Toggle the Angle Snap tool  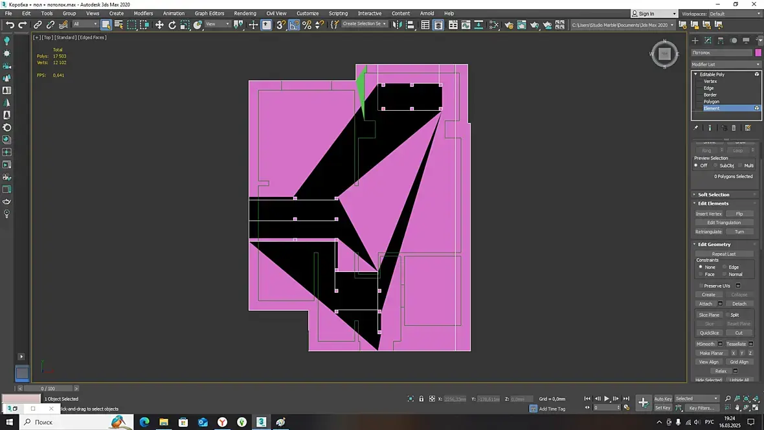click(x=294, y=25)
